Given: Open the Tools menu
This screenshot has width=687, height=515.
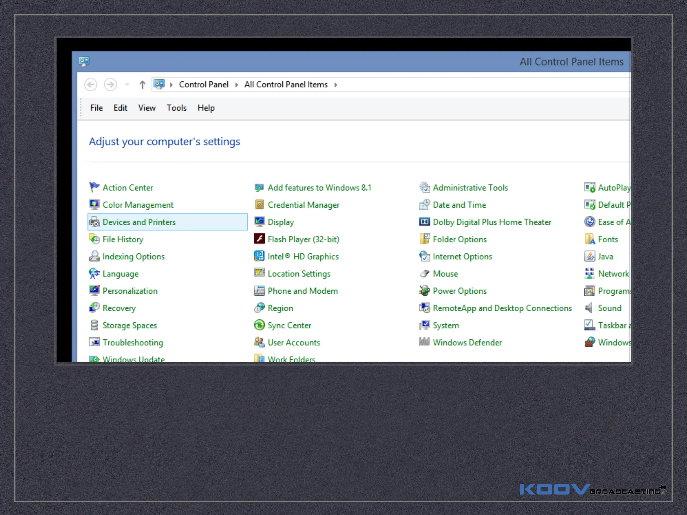Looking at the screenshot, I should (x=176, y=108).
